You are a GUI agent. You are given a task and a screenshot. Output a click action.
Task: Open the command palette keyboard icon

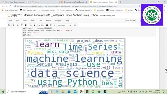pyautogui.click(x=75, y=25)
